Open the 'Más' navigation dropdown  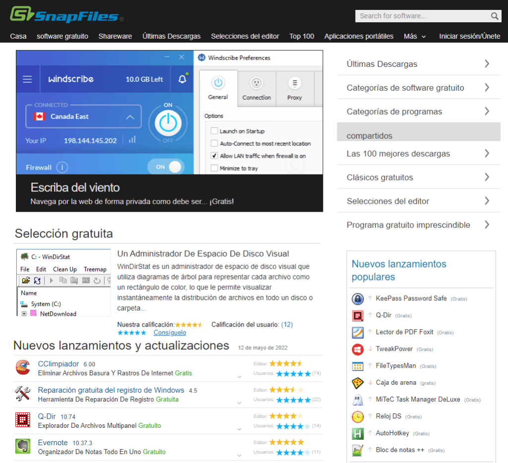tap(415, 36)
